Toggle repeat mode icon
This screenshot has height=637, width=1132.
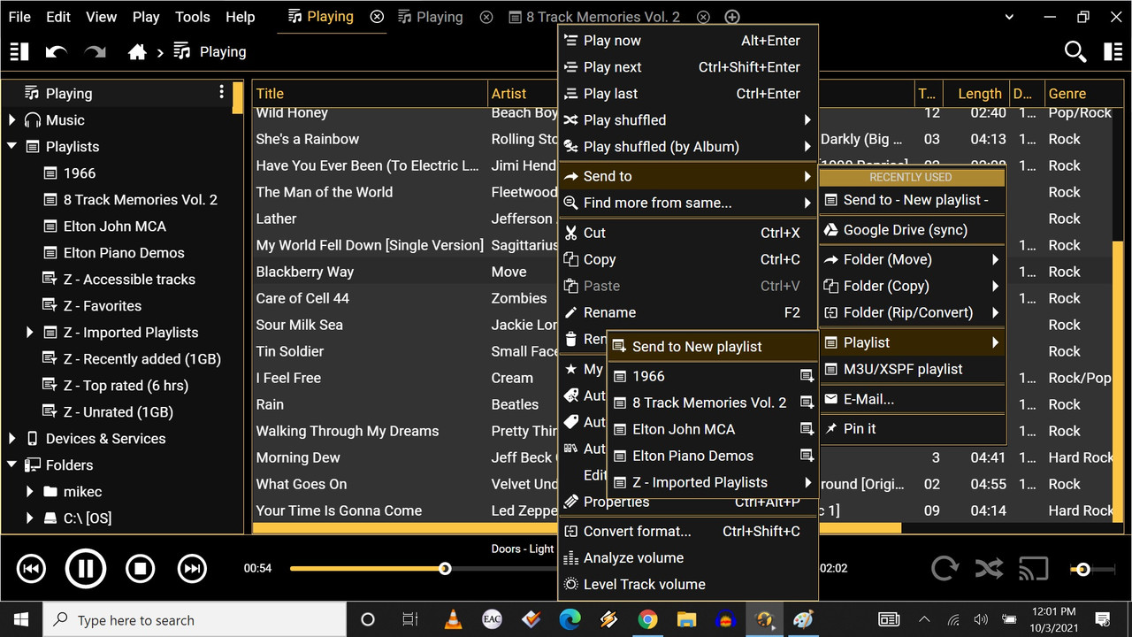[x=945, y=568]
